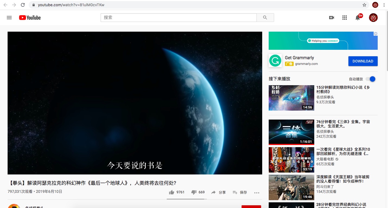Open title 15分钟解读刘慈欣科幻小说《乡村教师》
This screenshot has width=388, height=208.
click(x=343, y=90)
